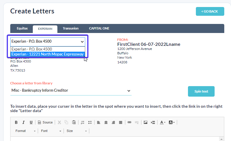Screen dimensions: 231x141
Task: Toggle italic formatting in the editor
Action: (24, 122)
